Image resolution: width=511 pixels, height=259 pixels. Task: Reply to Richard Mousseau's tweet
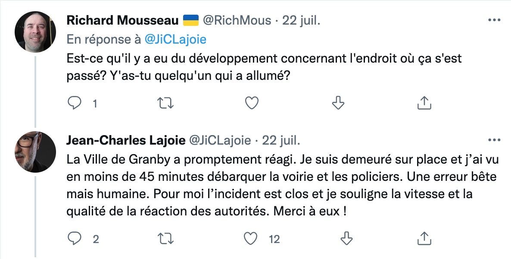[x=75, y=103]
